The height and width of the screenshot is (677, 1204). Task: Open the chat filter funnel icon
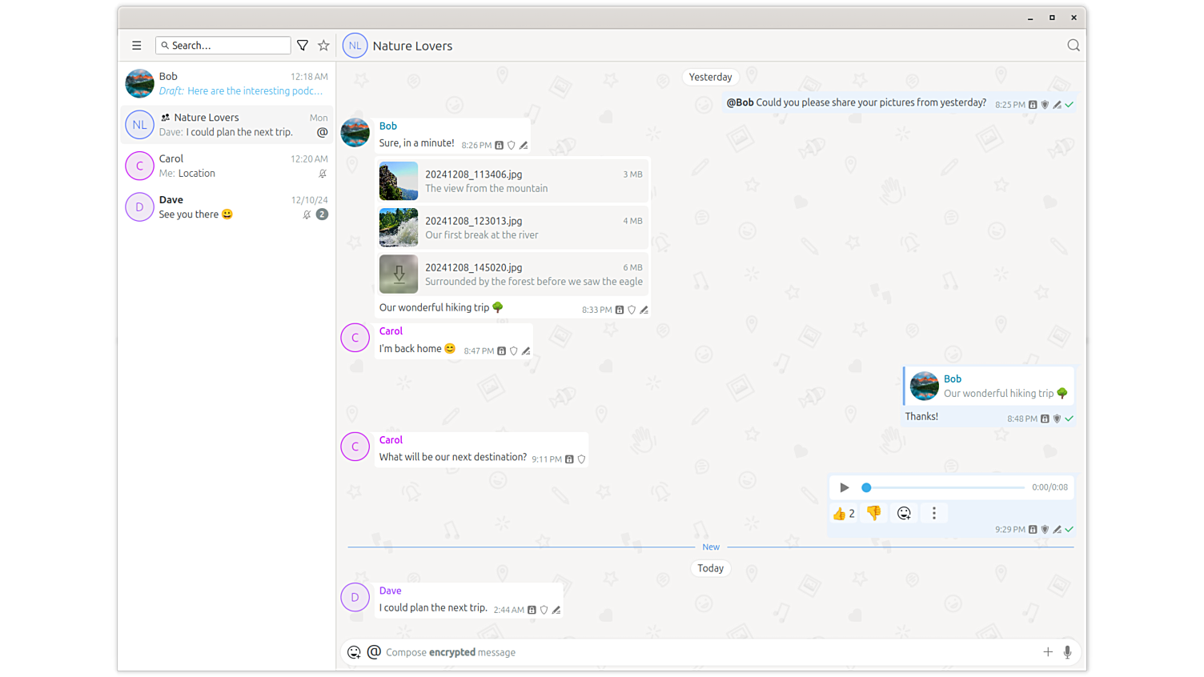pyautogui.click(x=303, y=46)
